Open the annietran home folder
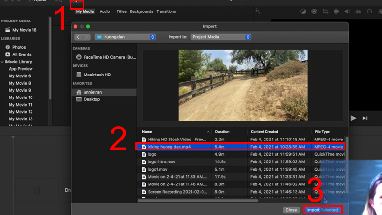 click(x=104, y=92)
